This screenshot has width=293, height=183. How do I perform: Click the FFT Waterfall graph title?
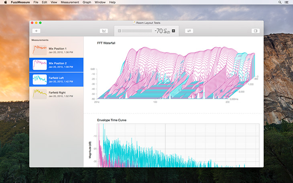106,43
